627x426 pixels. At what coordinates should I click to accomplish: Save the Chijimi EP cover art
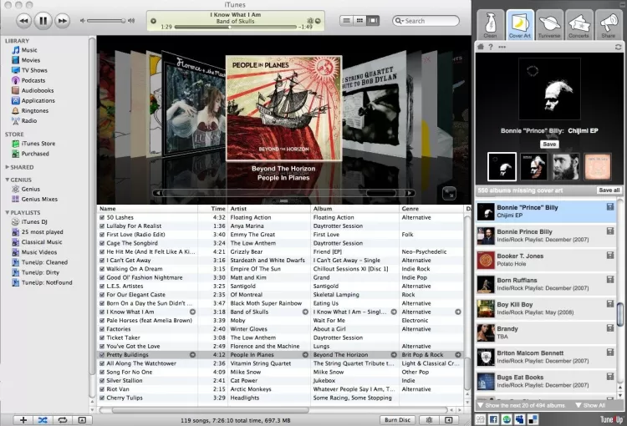point(549,145)
